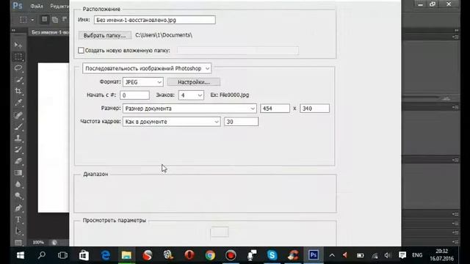
Task: Open Microsoft Edge from the taskbar
Action: 105,255
